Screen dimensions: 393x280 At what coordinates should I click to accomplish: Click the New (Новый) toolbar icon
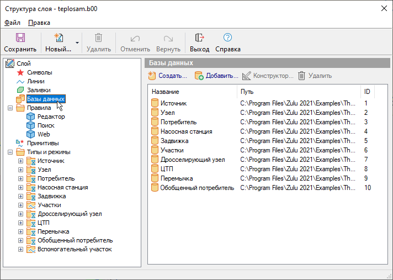tap(58, 38)
